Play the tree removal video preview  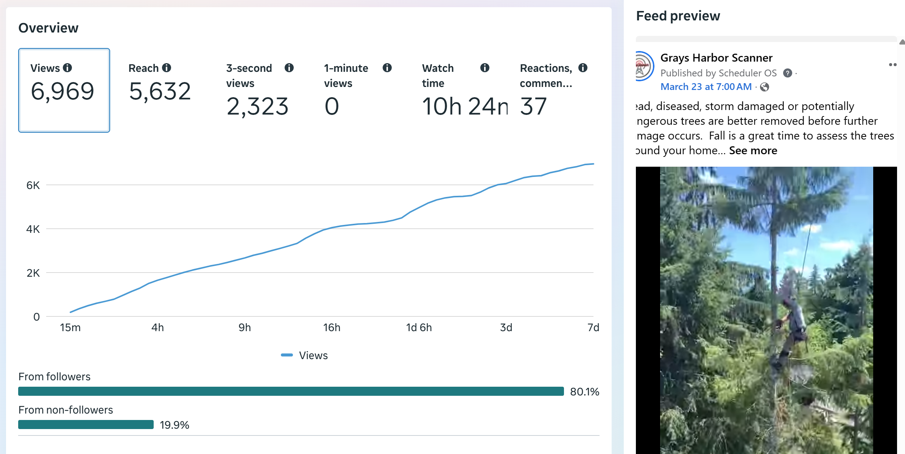[x=766, y=310]
